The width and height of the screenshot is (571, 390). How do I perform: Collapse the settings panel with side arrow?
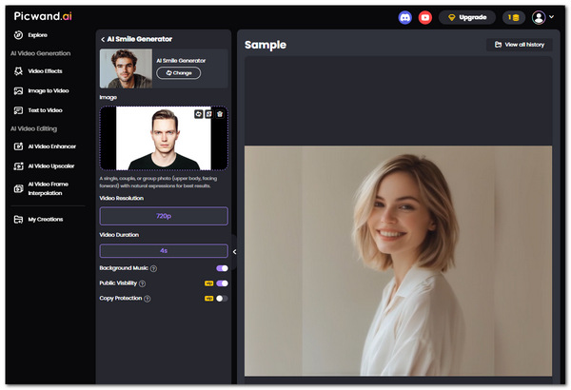coord(234,252)
